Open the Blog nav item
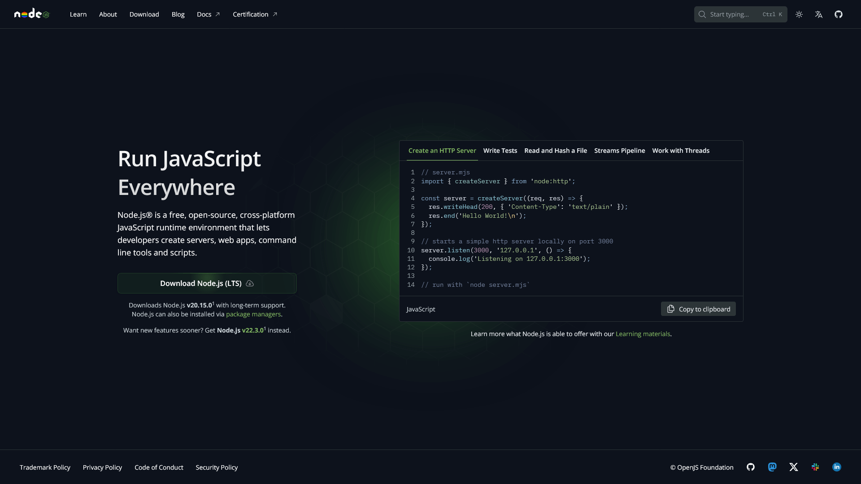 point(178,14)
